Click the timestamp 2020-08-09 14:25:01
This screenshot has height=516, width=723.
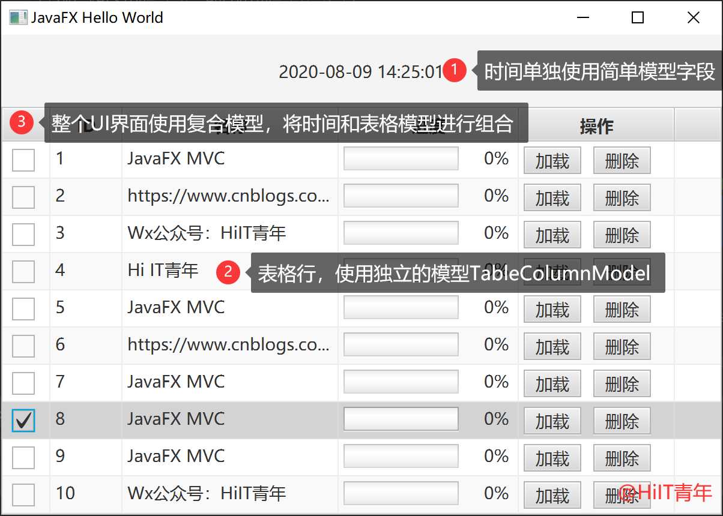(361, 71)
